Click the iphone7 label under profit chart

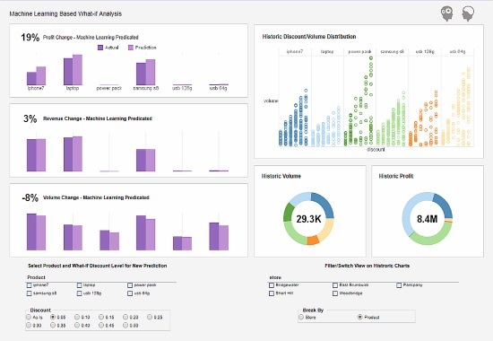click(36, 88)
